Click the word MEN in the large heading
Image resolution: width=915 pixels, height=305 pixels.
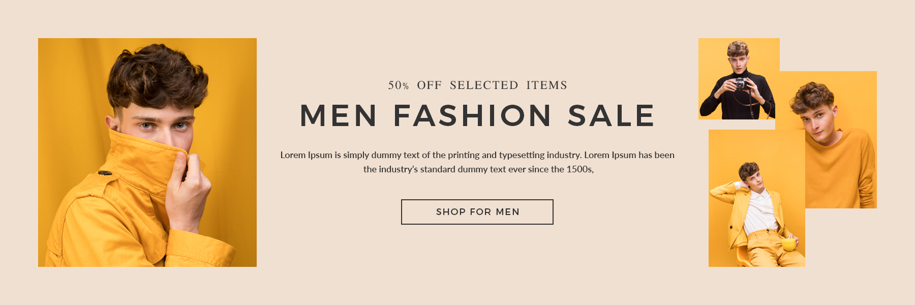[338, 116]
